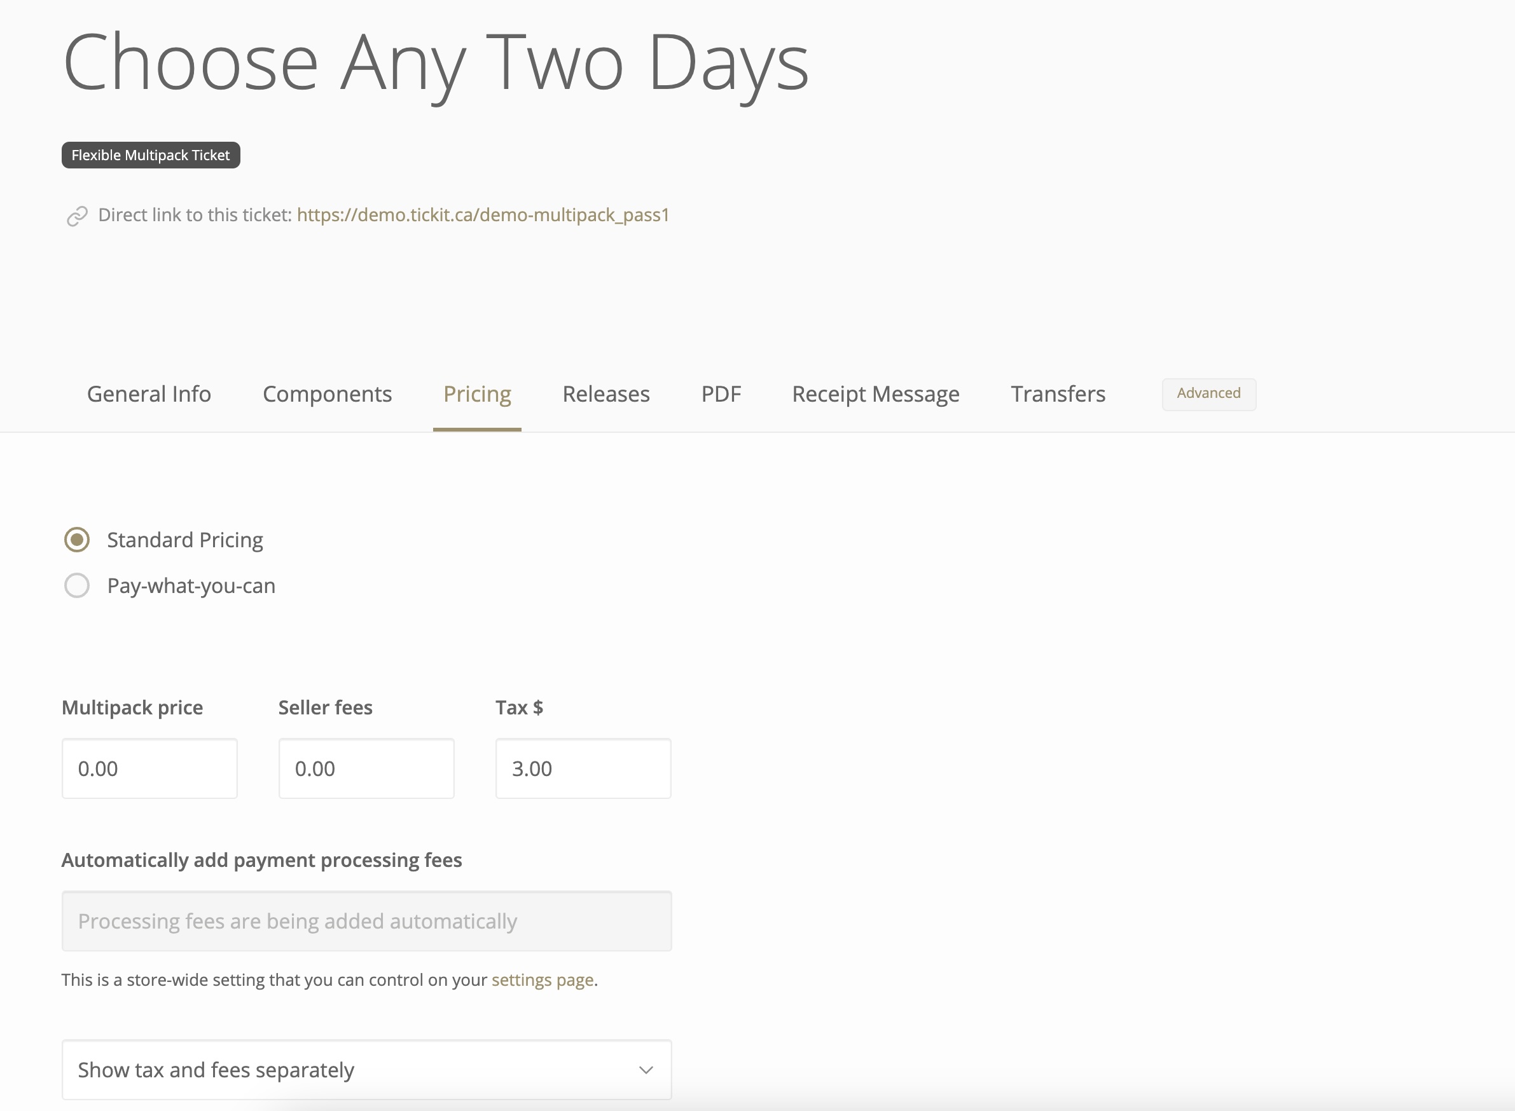Viewport: 1515px width, 1111px height.
Task: Click the Components tab
Action: pyautogui.click(x=327, y=394)
